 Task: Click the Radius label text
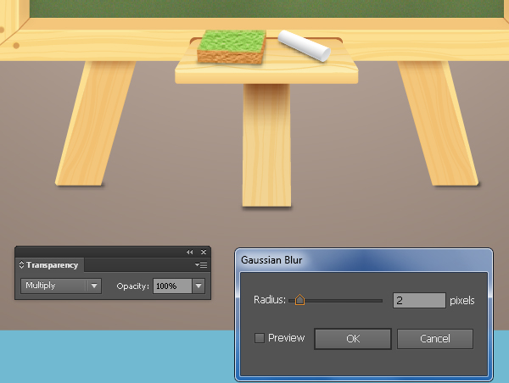270,300
